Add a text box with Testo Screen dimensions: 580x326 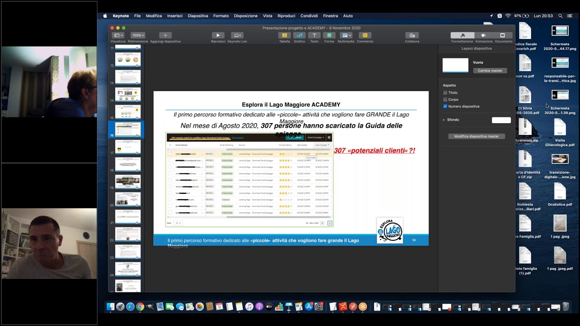click(x=314, y=35)
